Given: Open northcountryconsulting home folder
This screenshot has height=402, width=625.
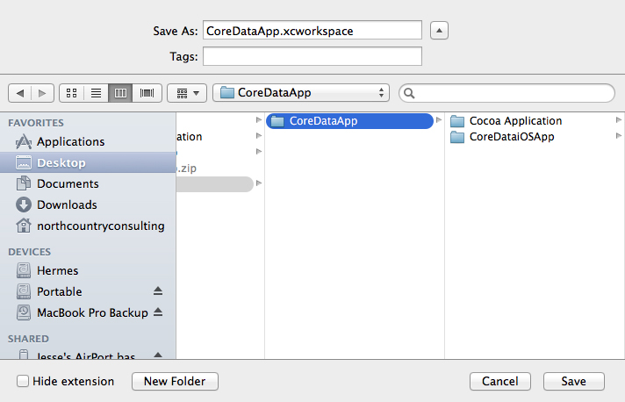Looking at the screenshot, I should 88,226.
